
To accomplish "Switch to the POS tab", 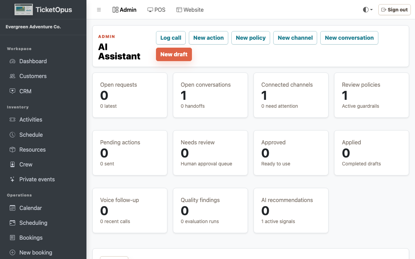I will pos(156,10).
